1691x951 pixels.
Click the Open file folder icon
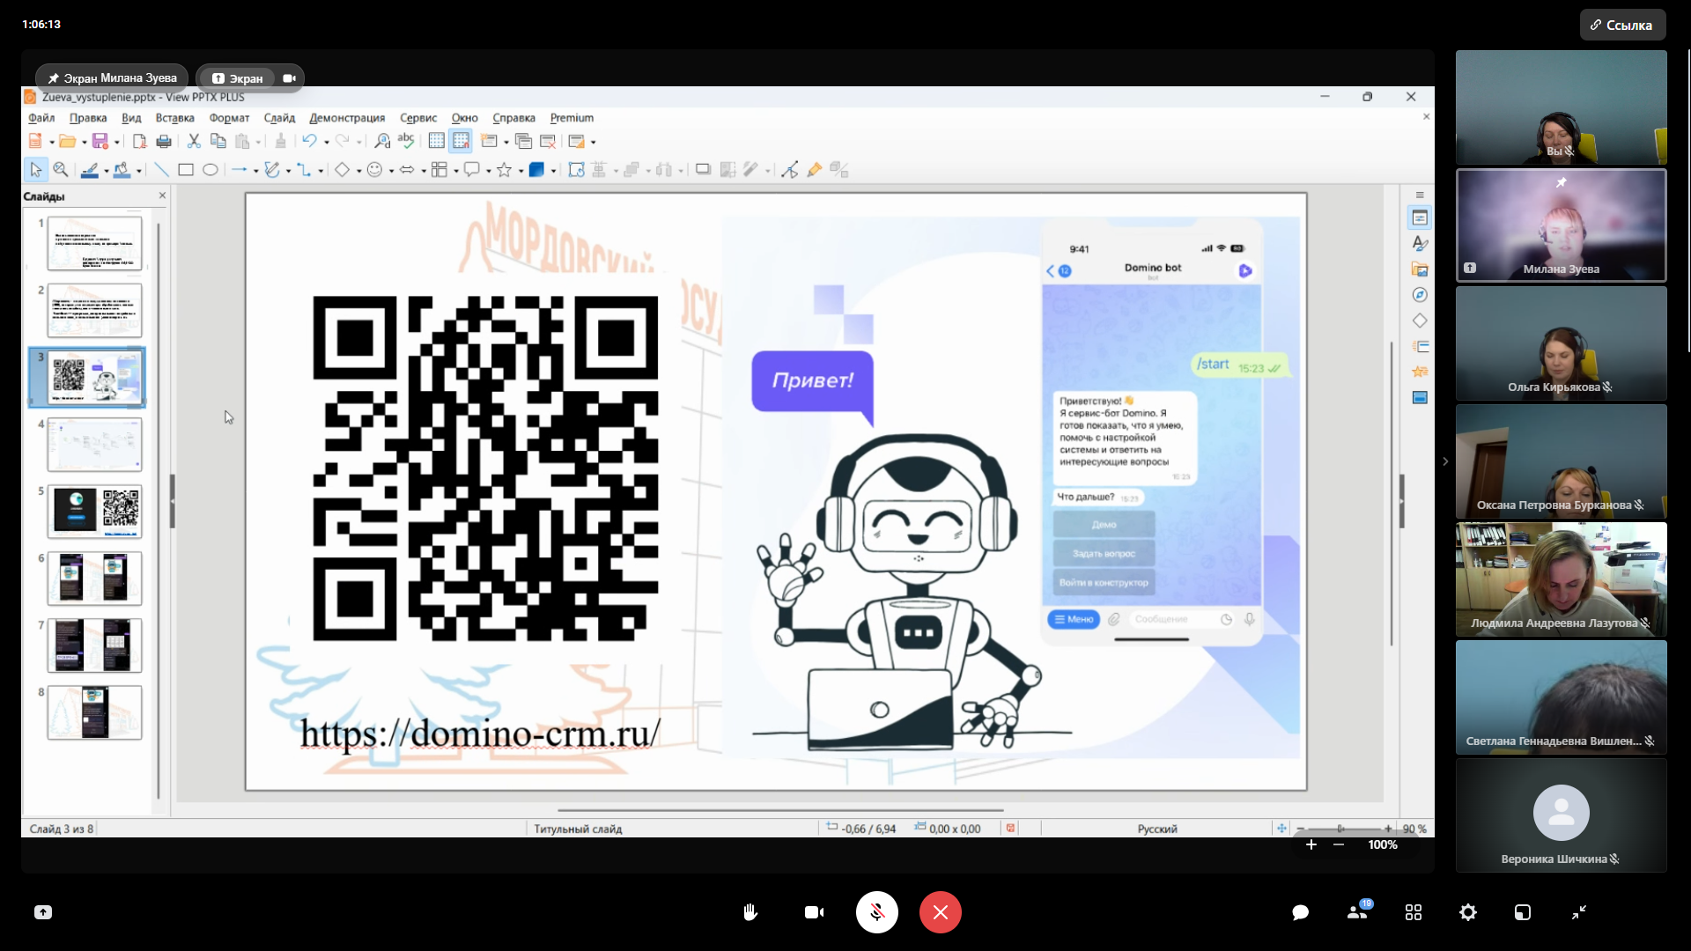[x=68, y=141]
